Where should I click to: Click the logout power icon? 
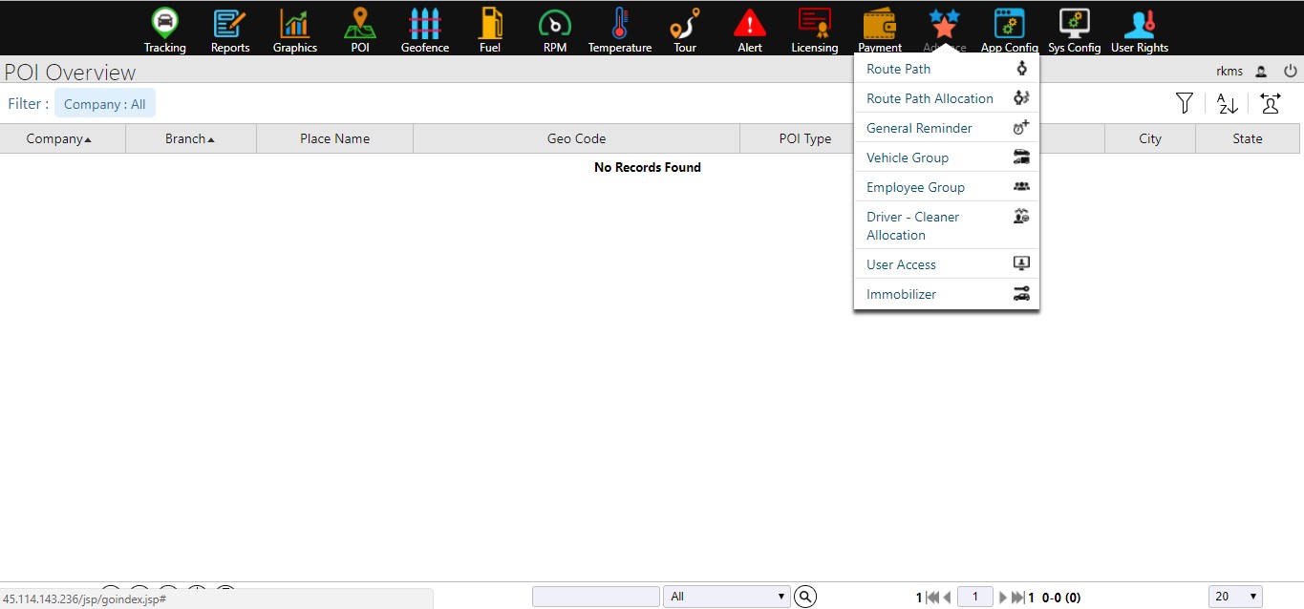click(x=1290, y=71)
